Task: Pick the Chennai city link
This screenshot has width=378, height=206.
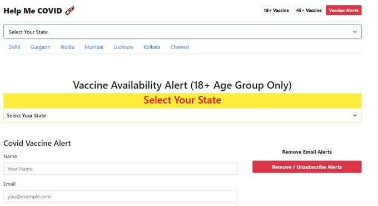Action: (x=180, y=47)
